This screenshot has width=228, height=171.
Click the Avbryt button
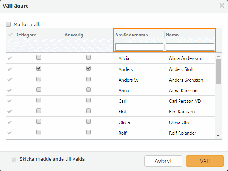pos(163,161)
